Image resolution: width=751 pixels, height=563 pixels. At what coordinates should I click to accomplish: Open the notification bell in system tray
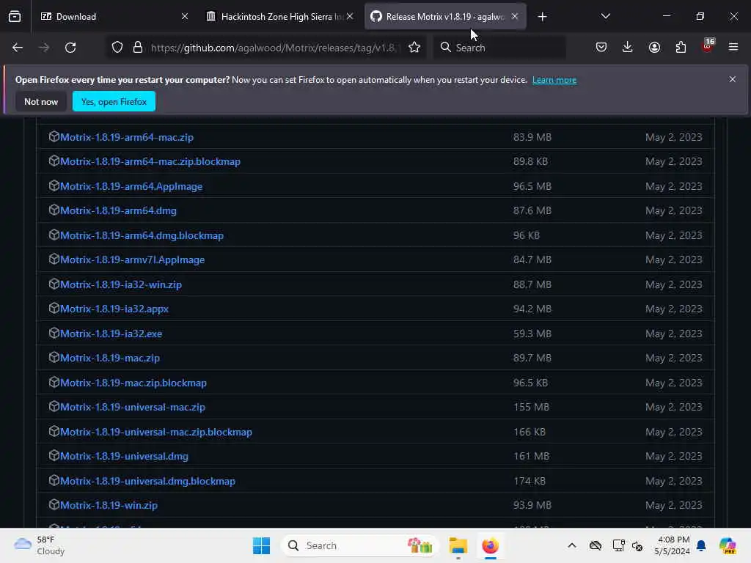pos(701,545)
